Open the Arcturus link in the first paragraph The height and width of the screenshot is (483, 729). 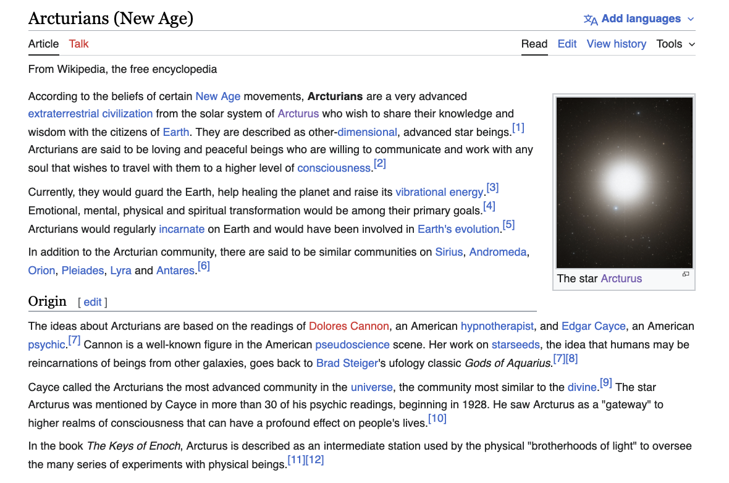point(298,114)
